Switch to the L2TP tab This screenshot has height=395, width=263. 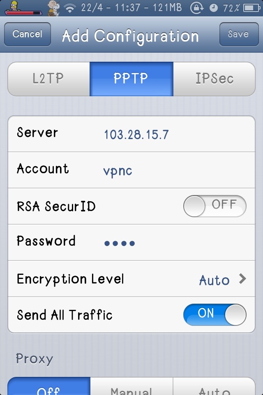(x=49, y=79)
